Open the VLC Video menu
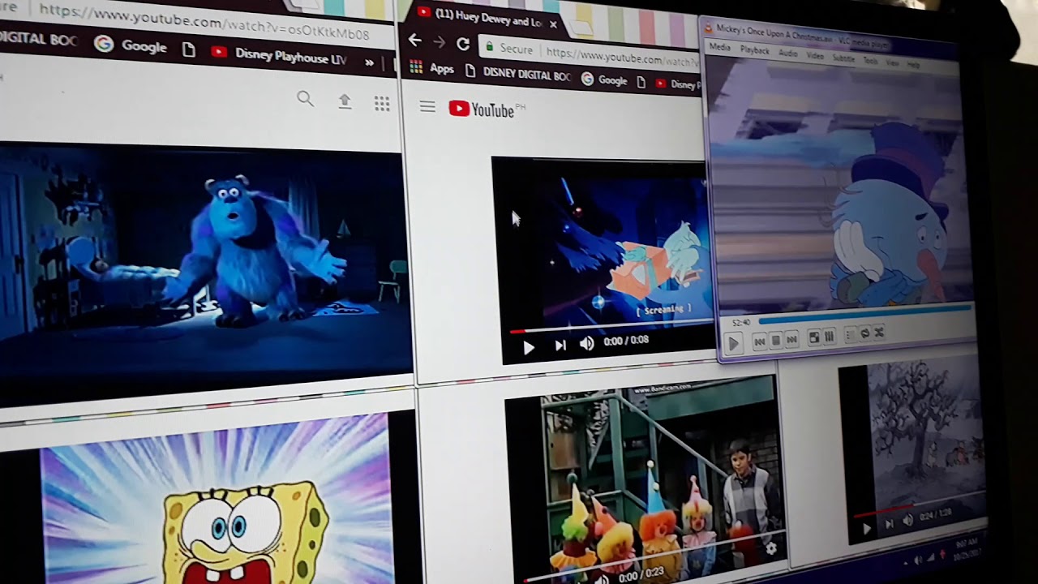Screen dimensions: 1038x584 pyautogui.click(x=815, y=56)
